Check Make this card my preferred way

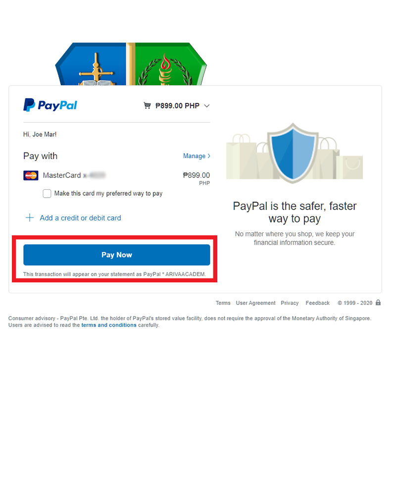(47, 194)
